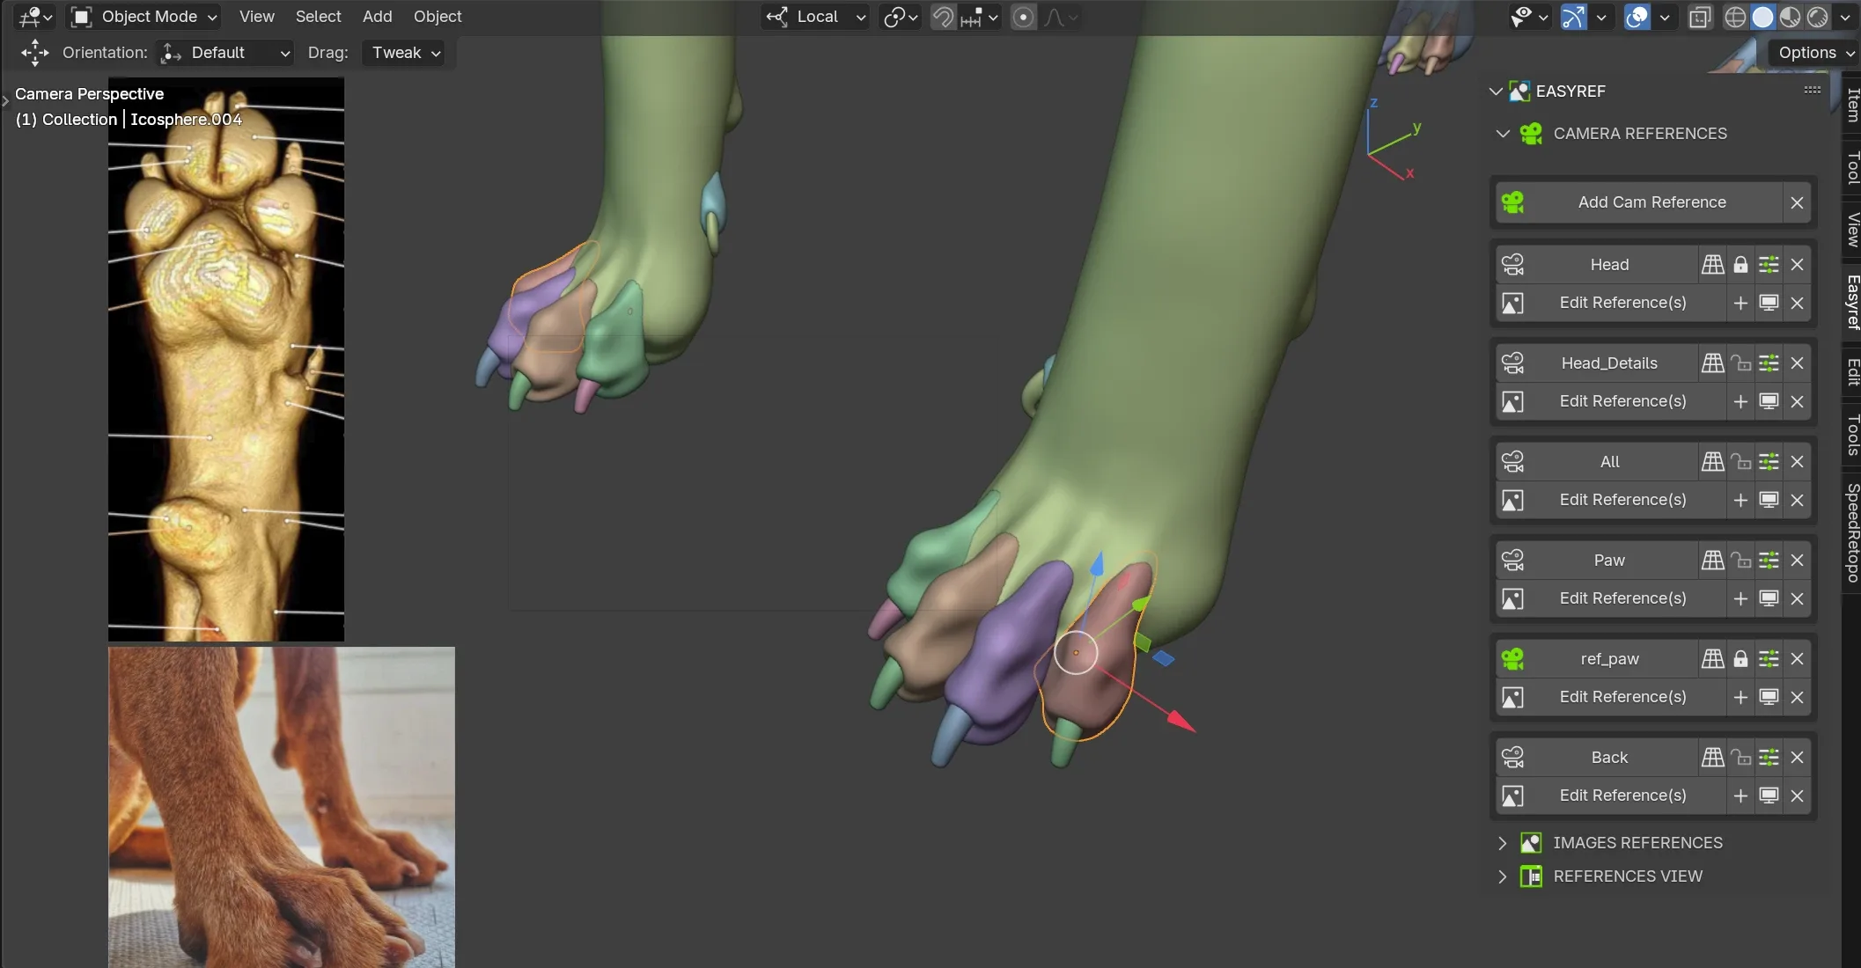The height and width of the screenshot is (968, 1861).
Task: Toggle X-Ray viewing mode
Action: [1700, 17]
